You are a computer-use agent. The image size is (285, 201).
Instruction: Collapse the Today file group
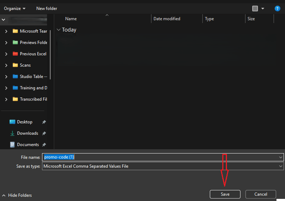pos(58,30)
